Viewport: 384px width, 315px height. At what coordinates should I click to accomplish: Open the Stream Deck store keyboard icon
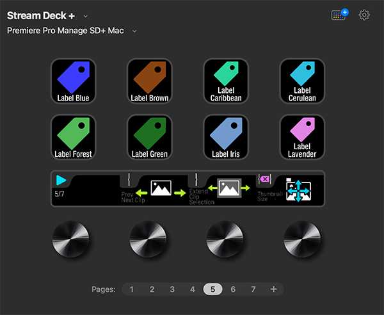(x=340, y=15)
